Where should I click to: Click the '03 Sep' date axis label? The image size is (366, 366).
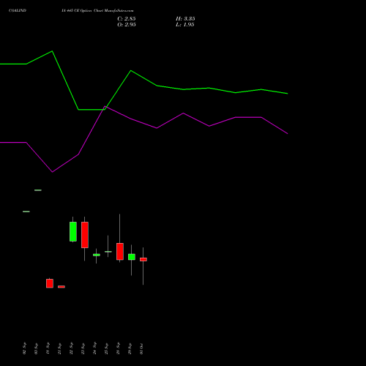coord(36,348)
